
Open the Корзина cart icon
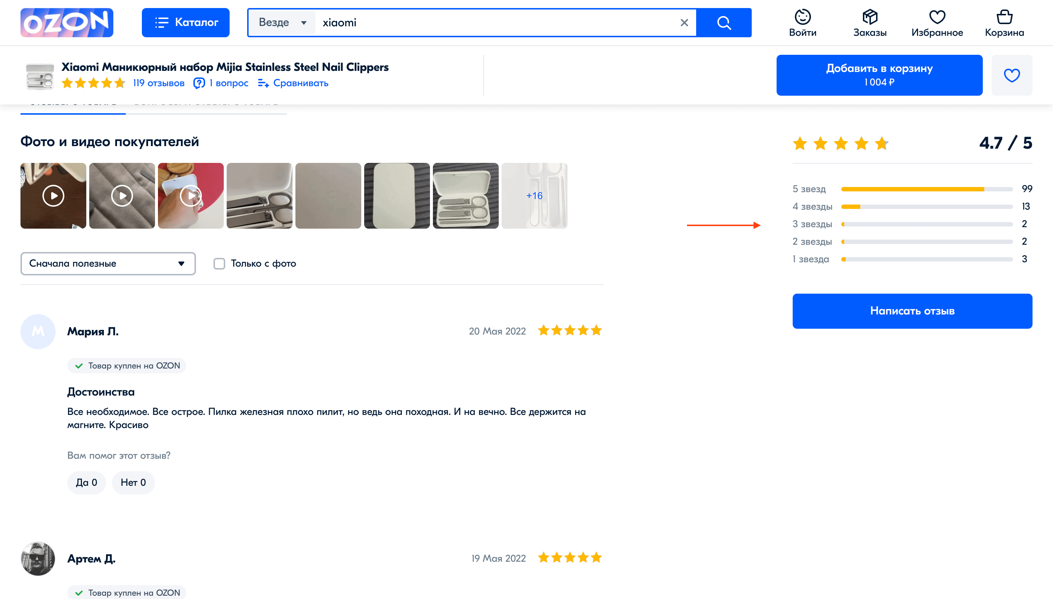pyautogui.click(x=1004, y=23)
